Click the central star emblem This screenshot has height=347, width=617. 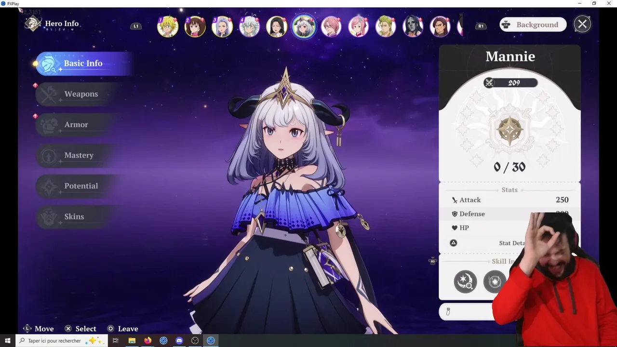tap(510, 131)
